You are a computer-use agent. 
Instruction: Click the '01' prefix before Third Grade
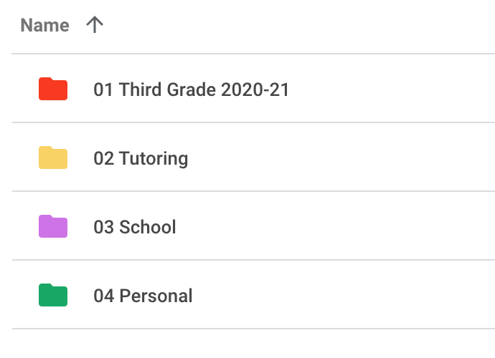103,90
